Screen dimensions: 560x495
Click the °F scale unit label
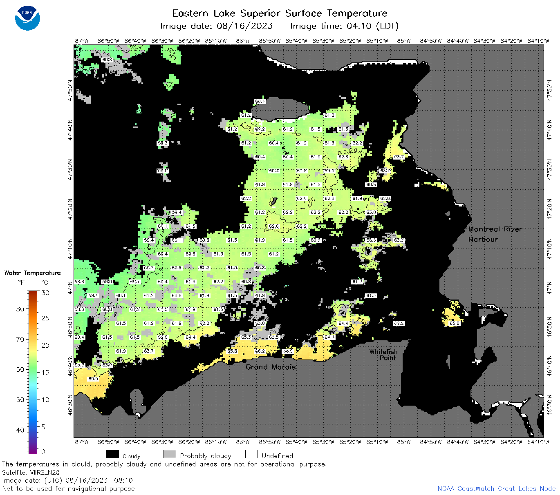21,282
